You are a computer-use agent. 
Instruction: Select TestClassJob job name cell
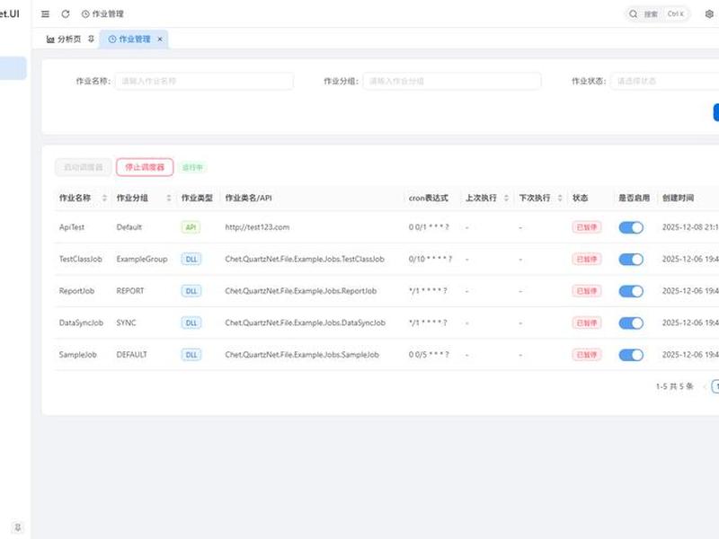pos(81,260)
